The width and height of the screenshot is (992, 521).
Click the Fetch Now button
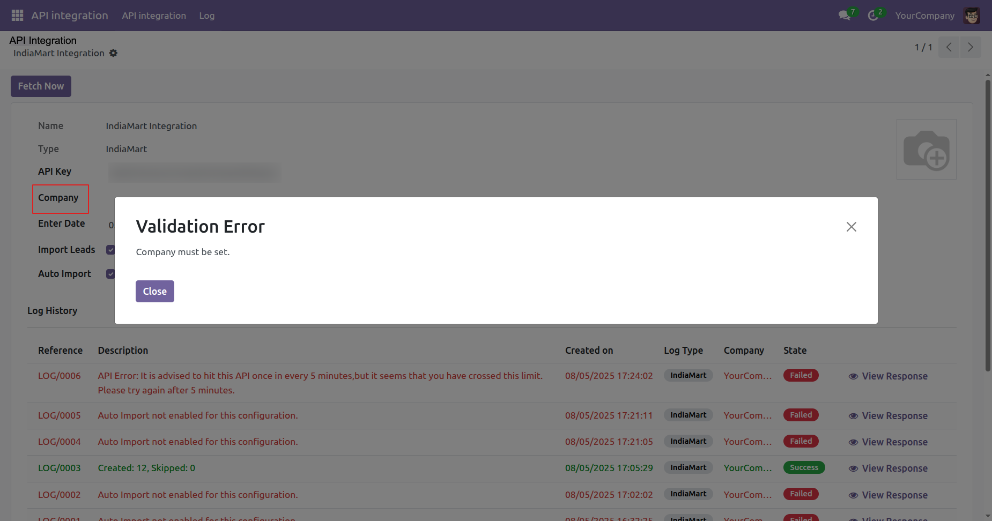[x=41, y=86]
